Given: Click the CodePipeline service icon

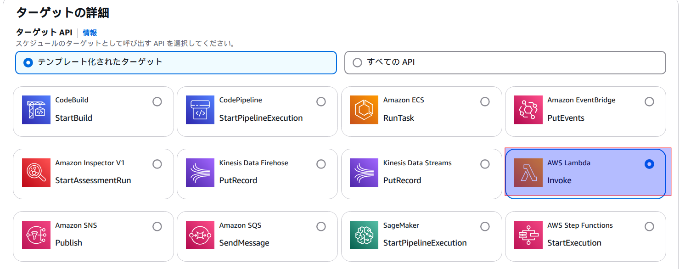Looking at the screenshot, I should pyautogui.click(x=200, y=110).
